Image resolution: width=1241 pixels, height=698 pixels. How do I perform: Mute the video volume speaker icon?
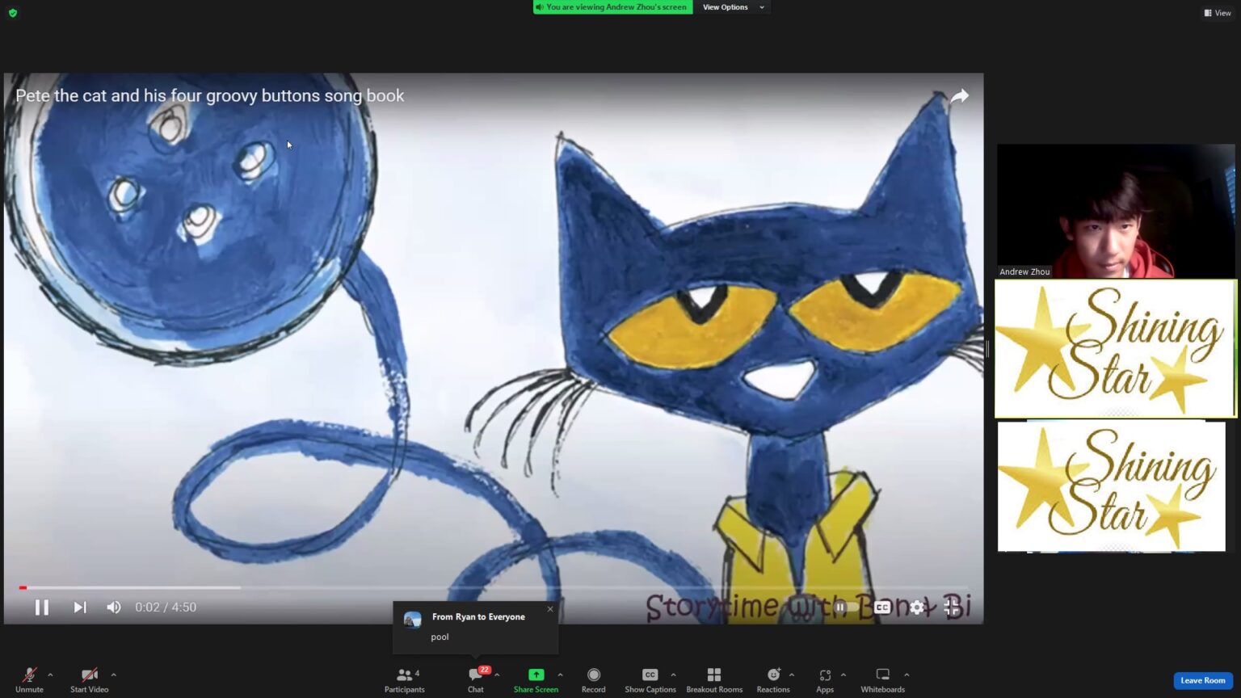114,607
